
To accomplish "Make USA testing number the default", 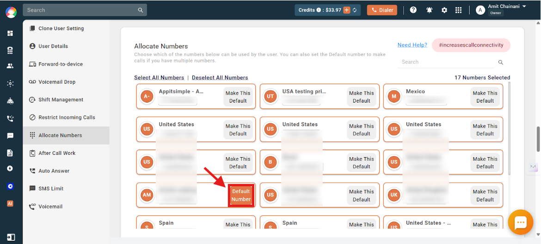I will click(x=361, y=97).
